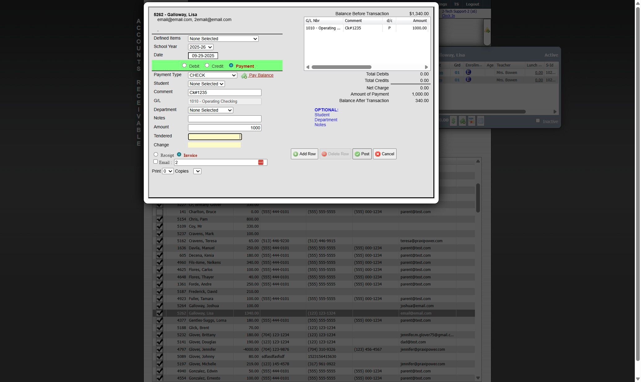Click the red X Cancel icon

click(378, 154)
